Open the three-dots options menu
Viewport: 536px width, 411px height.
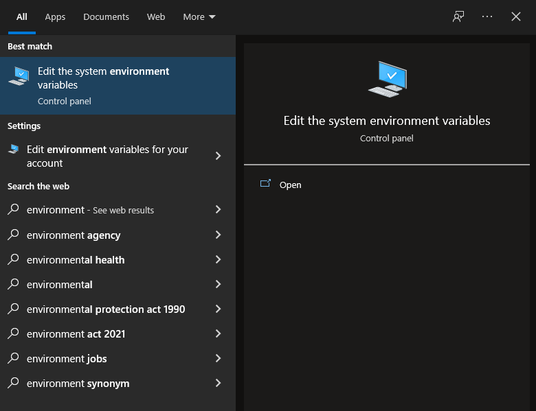pos(487,16)
